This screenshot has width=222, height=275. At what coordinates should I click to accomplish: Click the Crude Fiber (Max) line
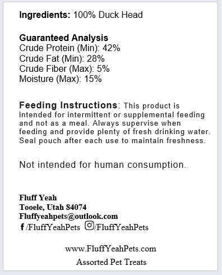[64, 69]
